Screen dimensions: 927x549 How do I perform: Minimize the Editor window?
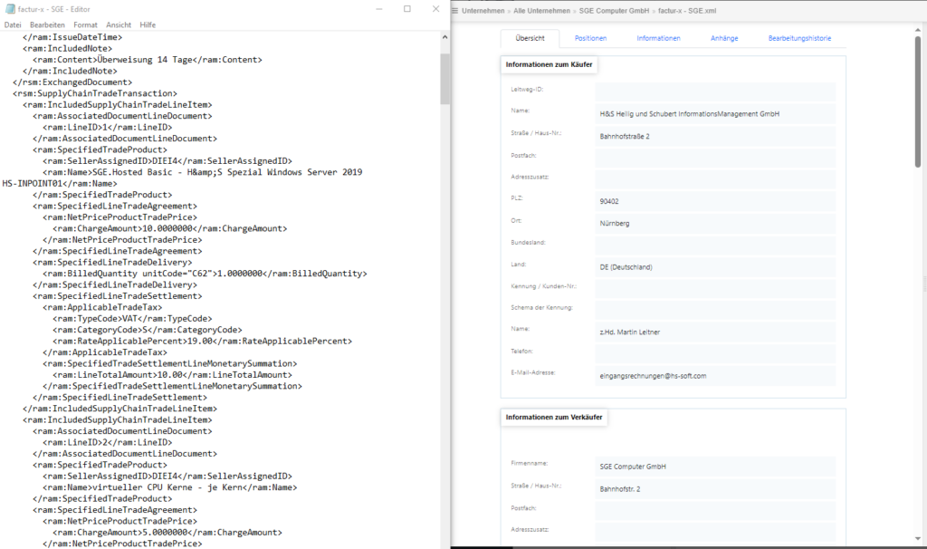[x=379, y=9]
